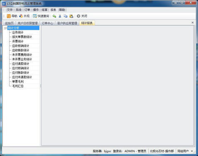This screenshot has height=156, width=198.
Task: Collapse the 统计分析 tree node
Action: [5, 28]
